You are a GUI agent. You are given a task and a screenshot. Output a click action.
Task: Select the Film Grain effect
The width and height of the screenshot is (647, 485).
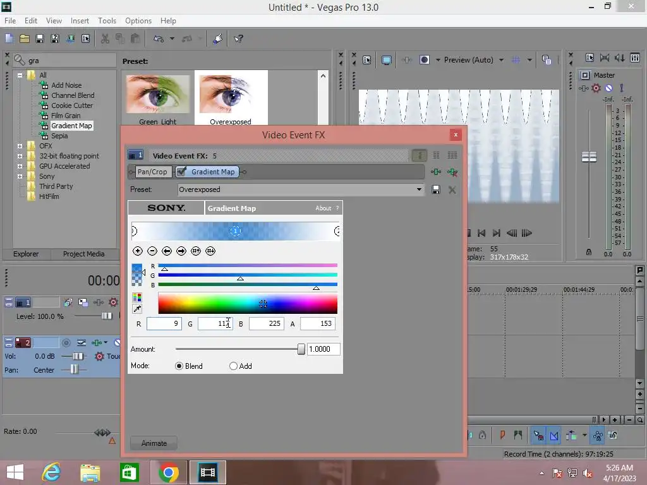(66, 116)
